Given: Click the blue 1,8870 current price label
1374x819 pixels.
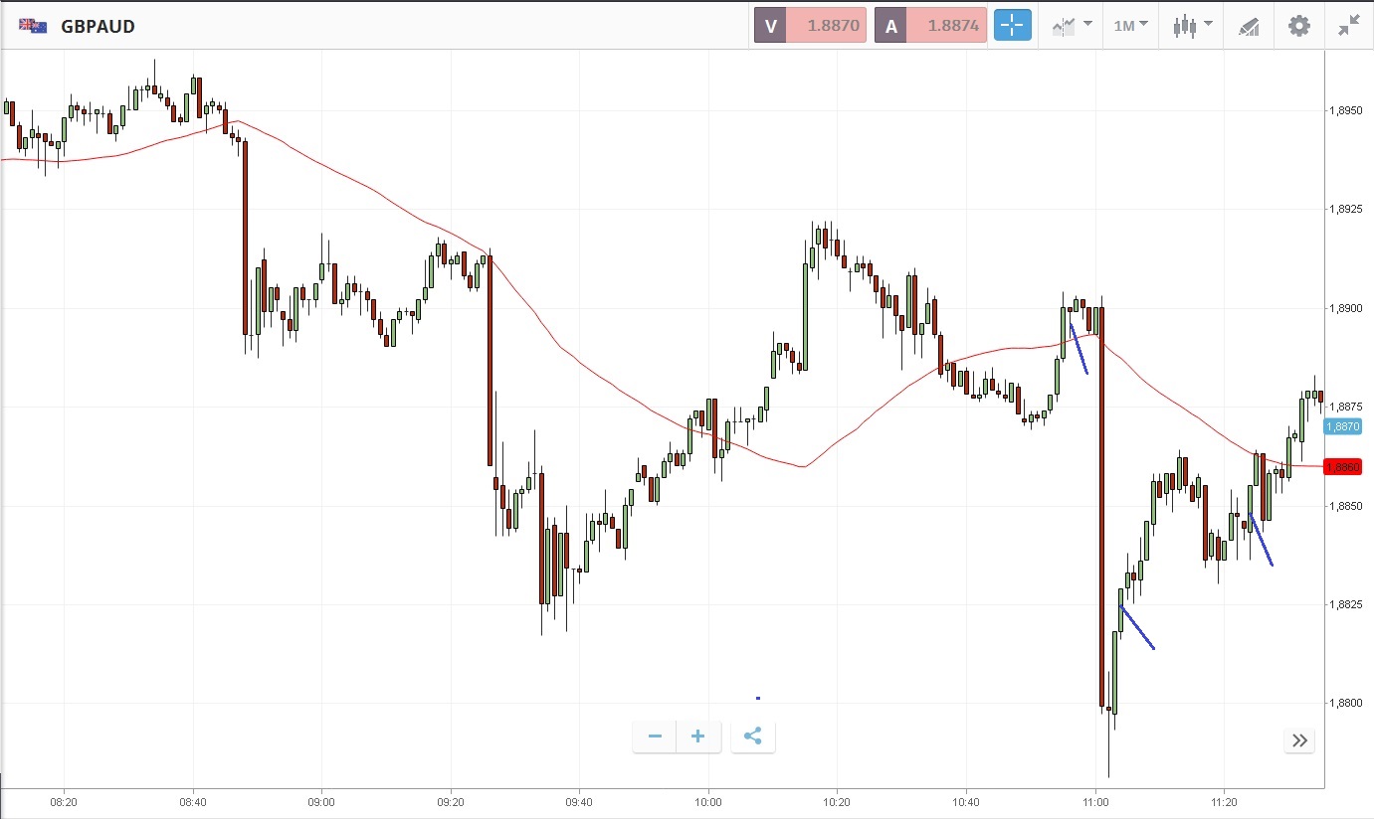Looking at the screenshot, I should (x=1341, y=426).
